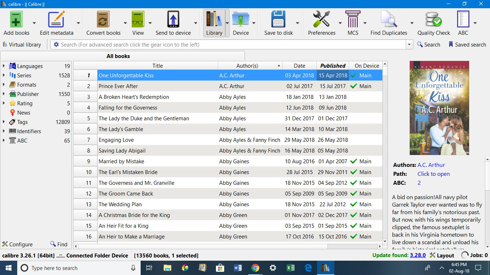Image resolution: width=490 pixels, height=275 pixels.
Task: Sort by the Published column header
Action: [333, 66]
